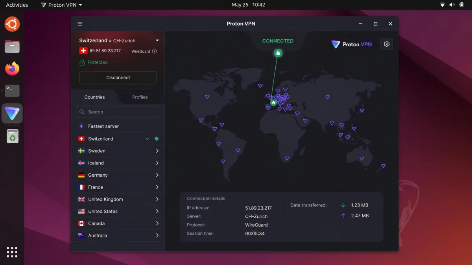Screen dimensions: 472x265
Task: Open Activities overview
Action: coord(17,5)
